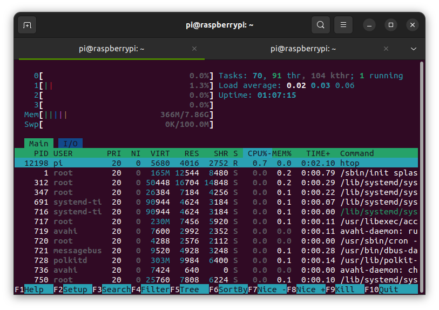Click F7 Nice - to lower niceness
This screenshot has width=439, height=310.
coord(267,289)
